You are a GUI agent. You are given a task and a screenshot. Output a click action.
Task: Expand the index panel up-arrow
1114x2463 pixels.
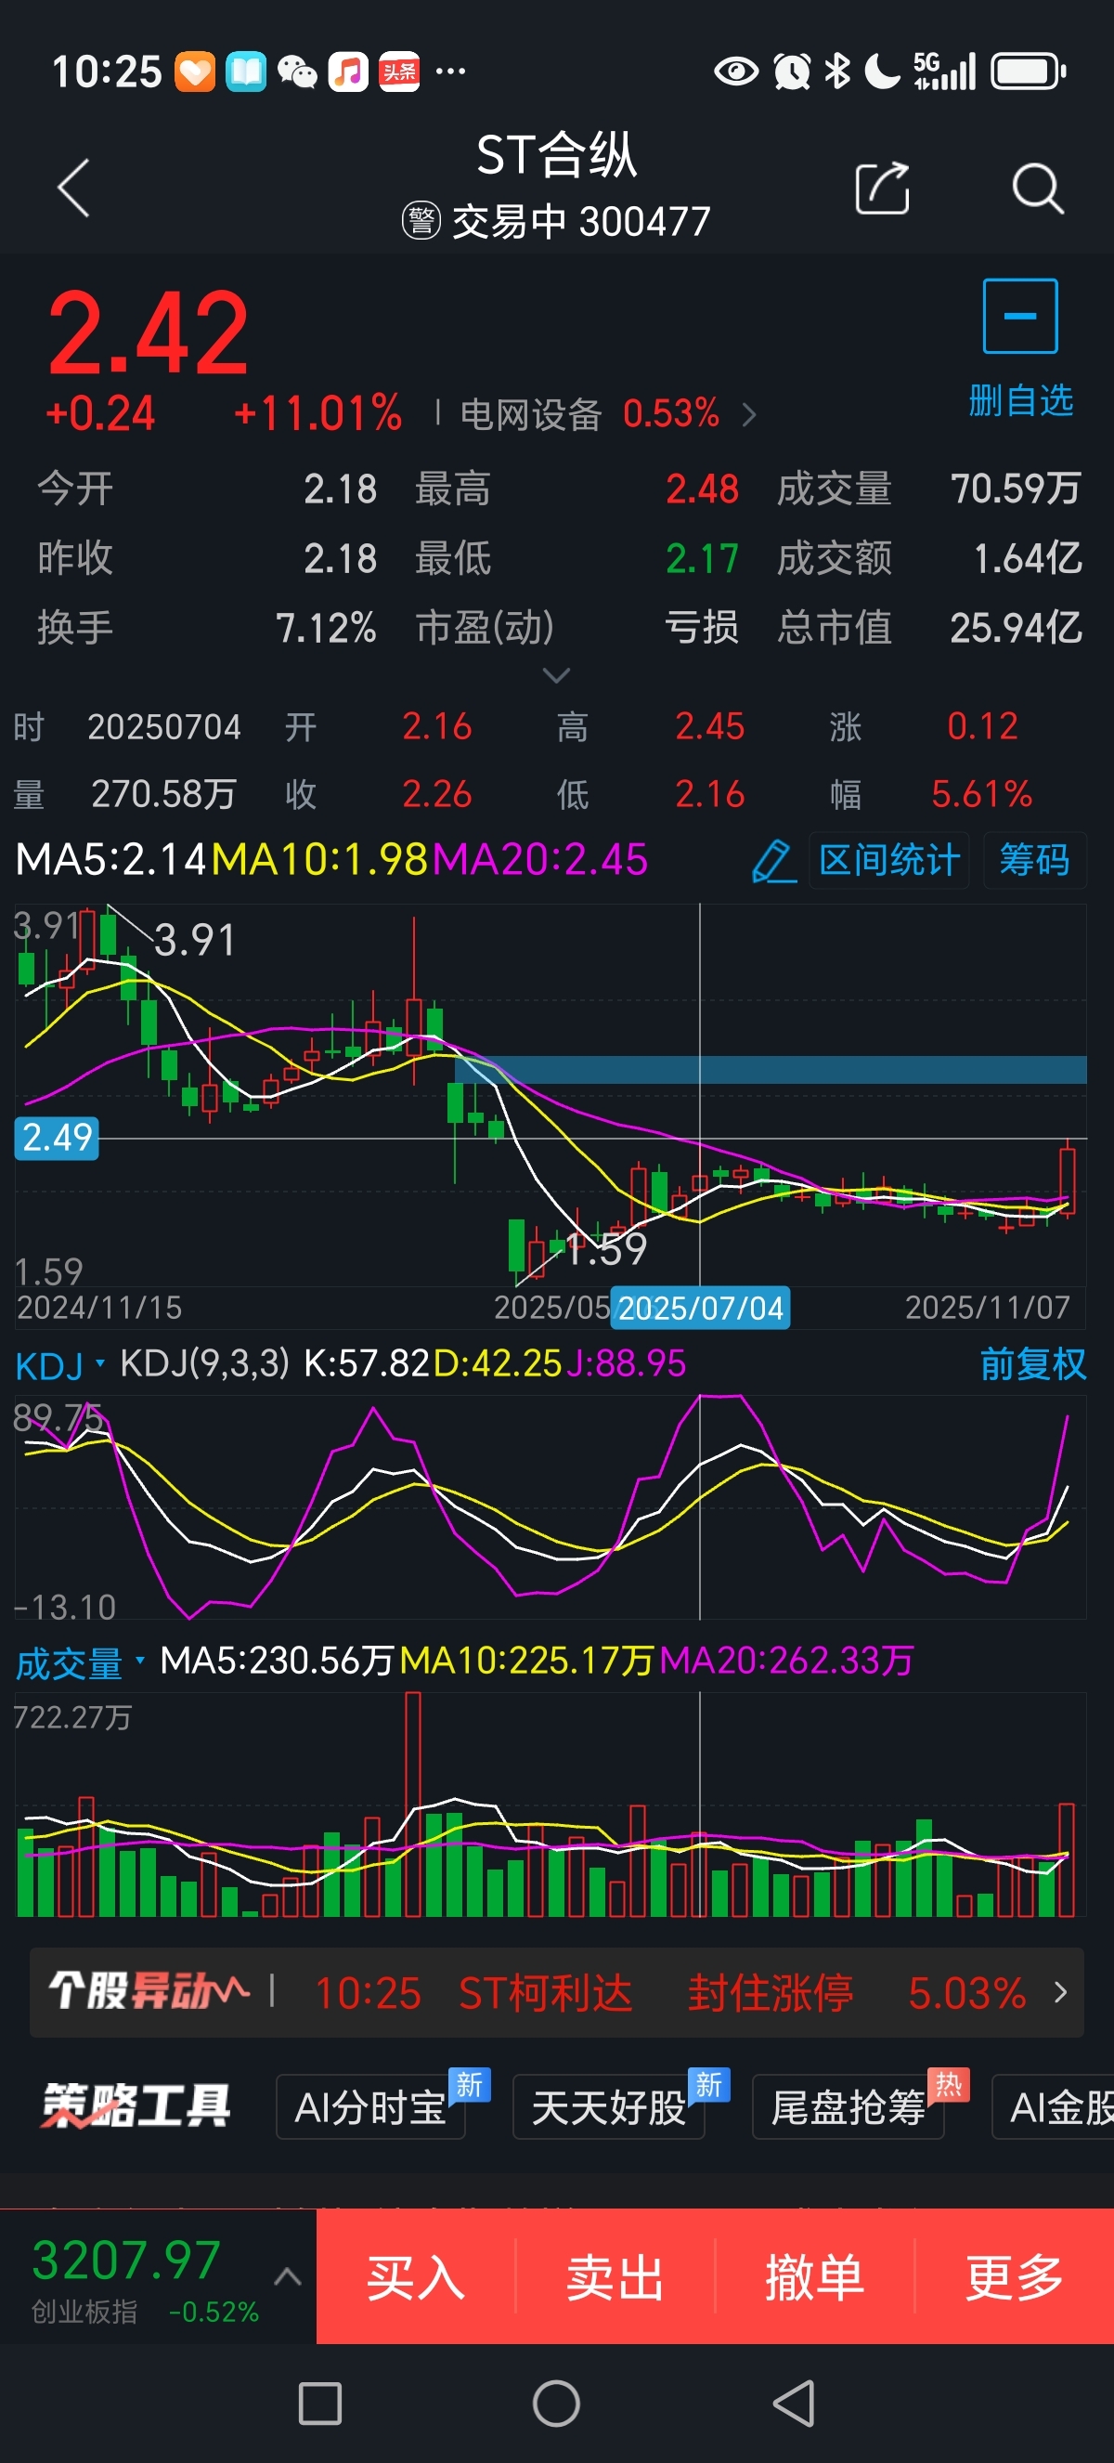(288, 2277)
